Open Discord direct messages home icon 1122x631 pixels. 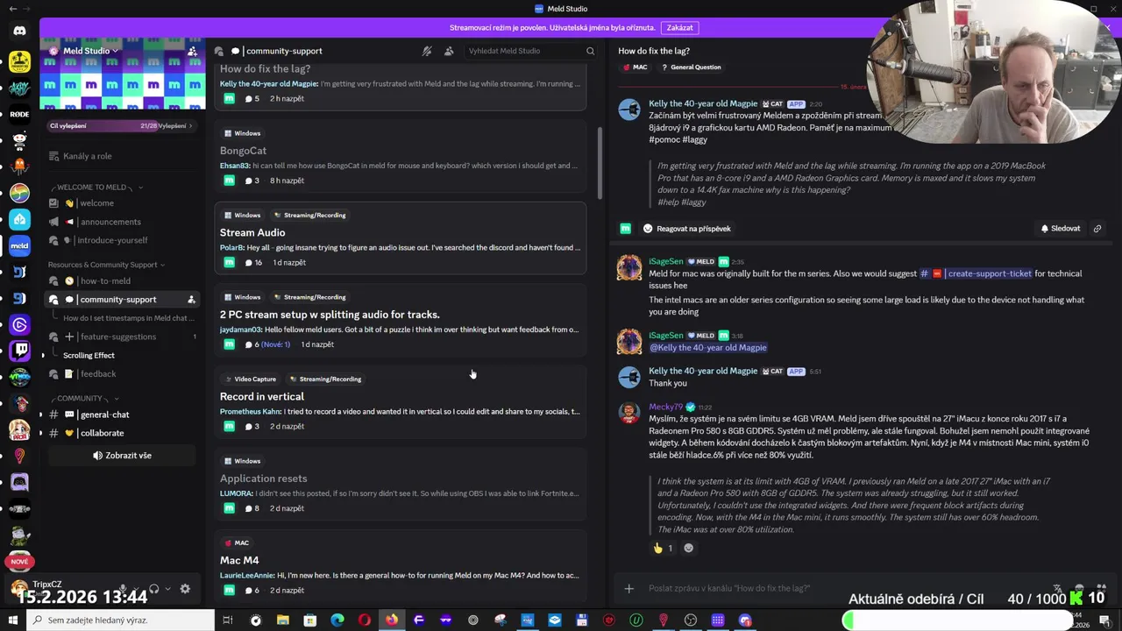(19, 31)
